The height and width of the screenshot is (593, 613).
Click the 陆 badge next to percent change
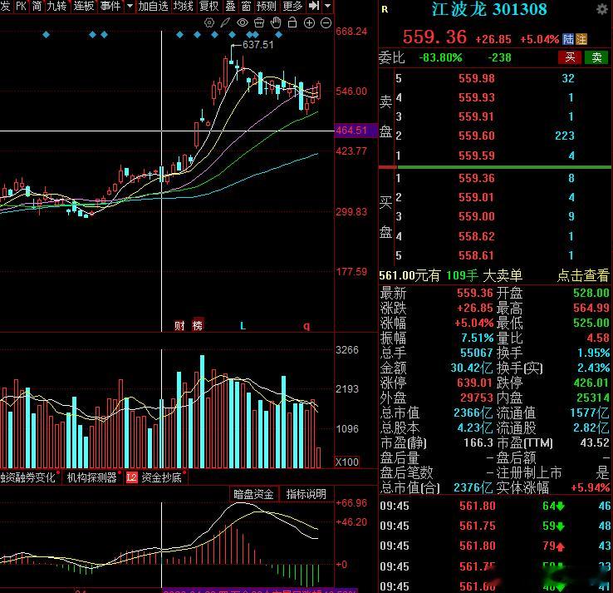568,39
